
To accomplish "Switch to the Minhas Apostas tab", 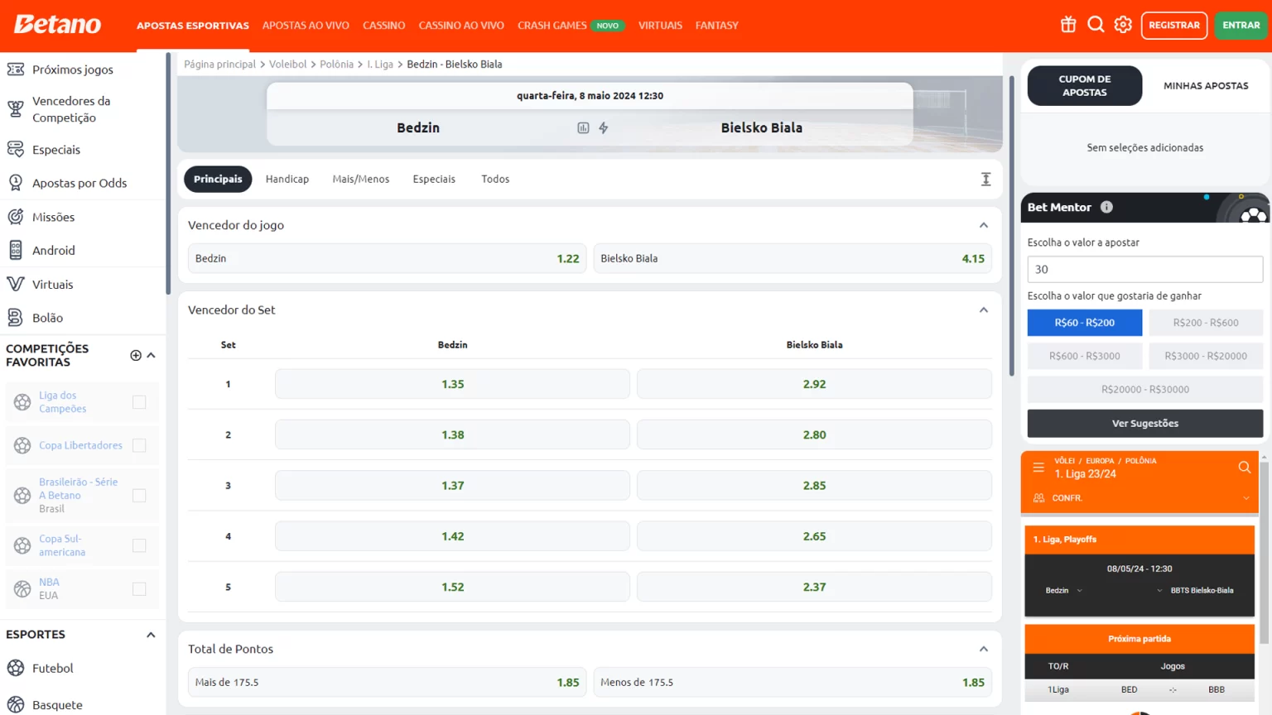I will click(1206, 85).
